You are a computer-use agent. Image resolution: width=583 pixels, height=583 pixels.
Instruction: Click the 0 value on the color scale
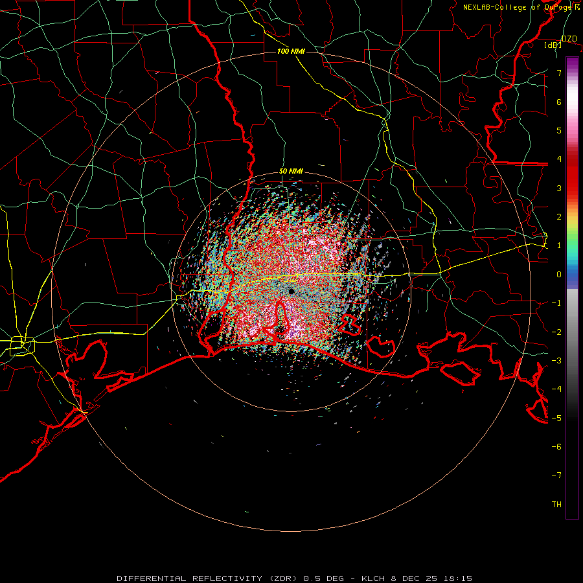pos(559,275)
